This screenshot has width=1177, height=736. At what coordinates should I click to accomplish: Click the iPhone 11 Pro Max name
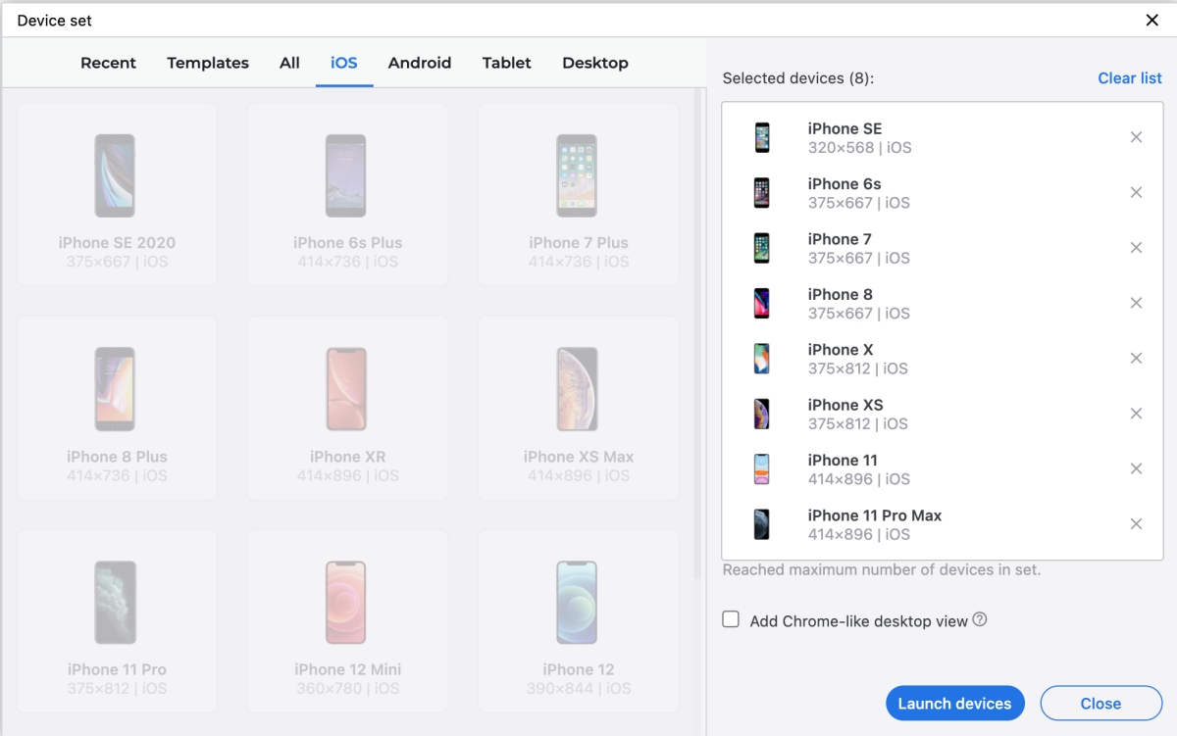(875, 515)
